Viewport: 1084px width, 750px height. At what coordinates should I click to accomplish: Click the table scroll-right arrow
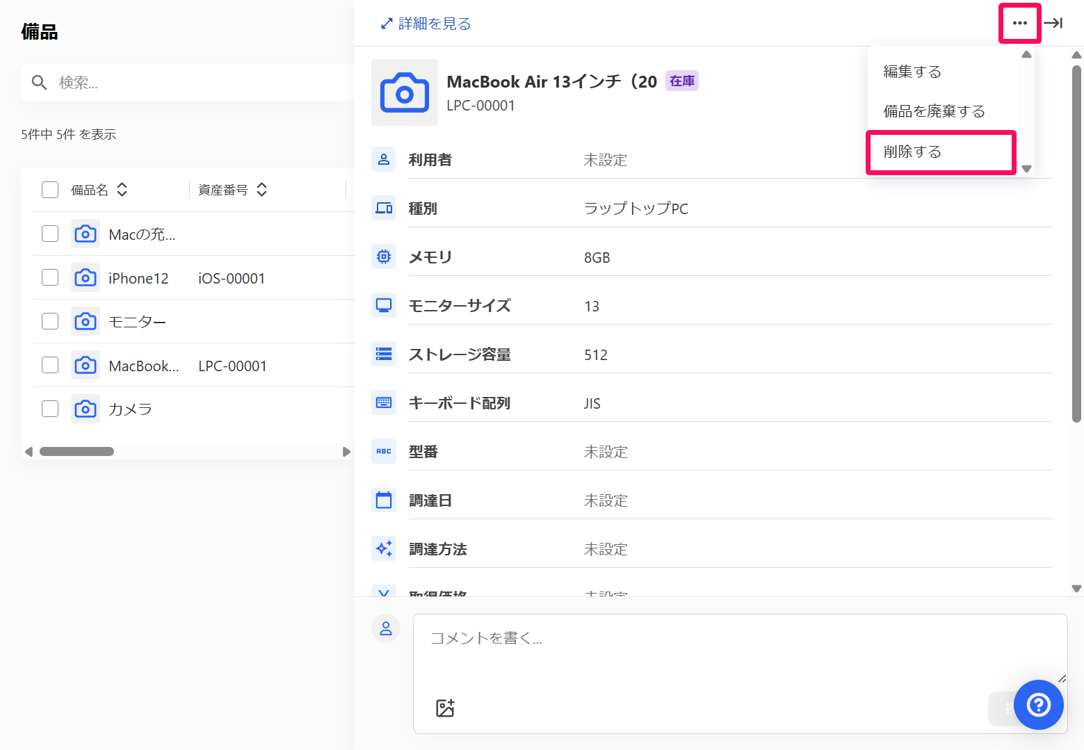coord(346,452)
